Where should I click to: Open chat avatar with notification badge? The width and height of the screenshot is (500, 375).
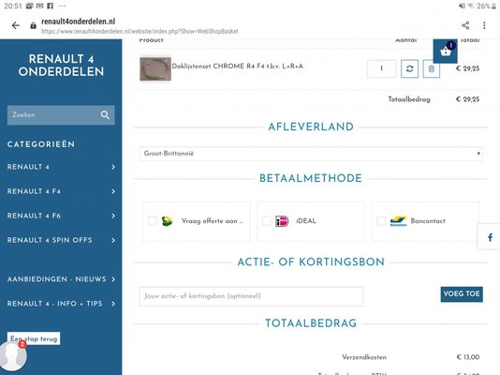[13, 356]
